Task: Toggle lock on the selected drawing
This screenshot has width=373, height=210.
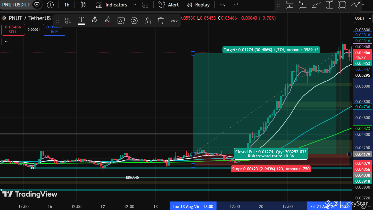Action: tap(147, 21)
